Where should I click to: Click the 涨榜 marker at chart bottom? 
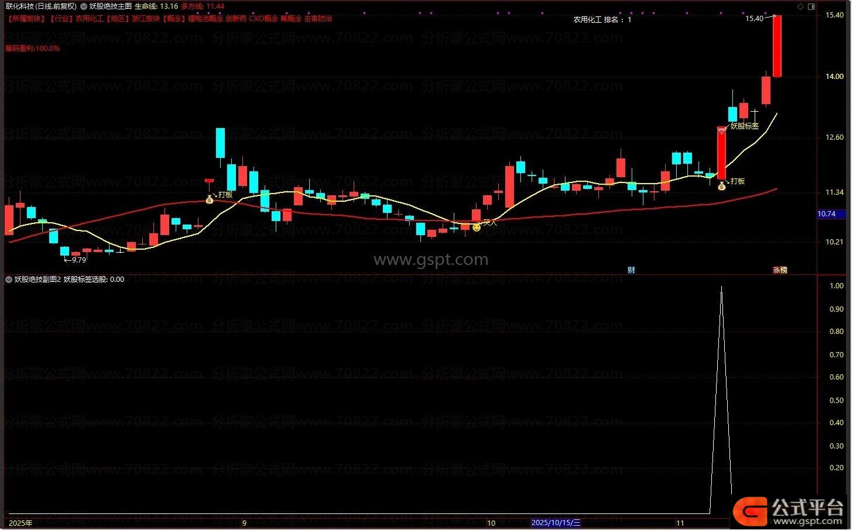coord(780,270)
